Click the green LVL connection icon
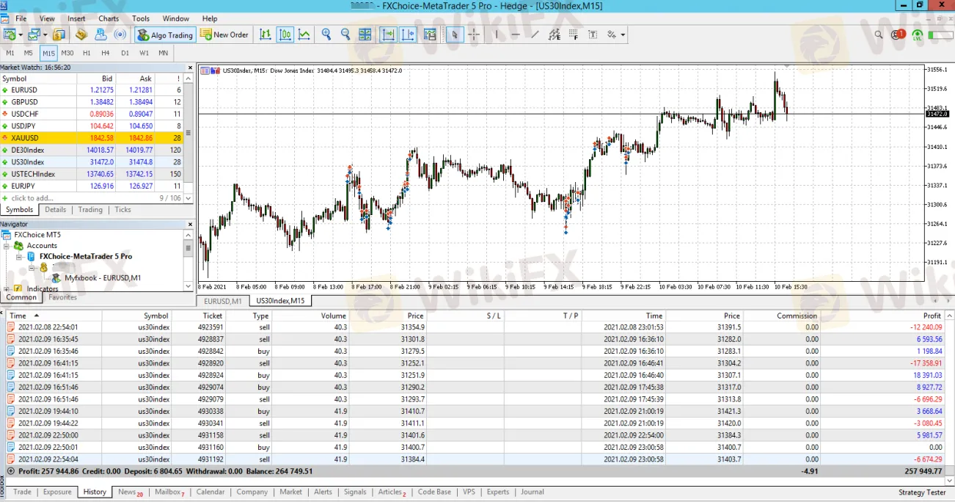955x502 pixels. coord(917,34)
